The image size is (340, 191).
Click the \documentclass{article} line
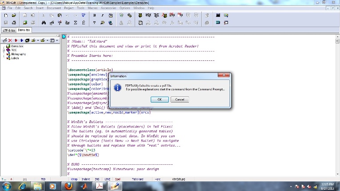pos(90,70)
